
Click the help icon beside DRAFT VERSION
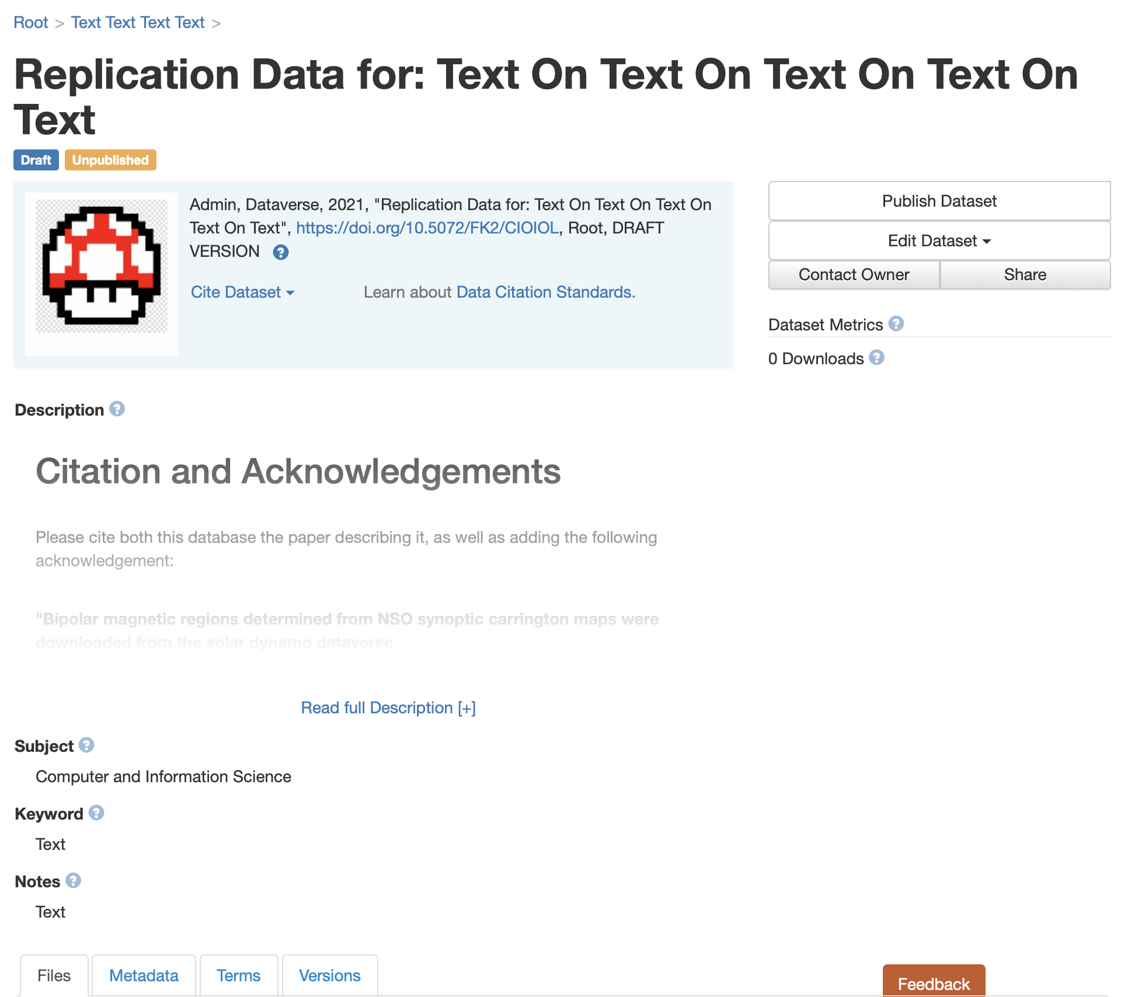(x=281, y=252)
